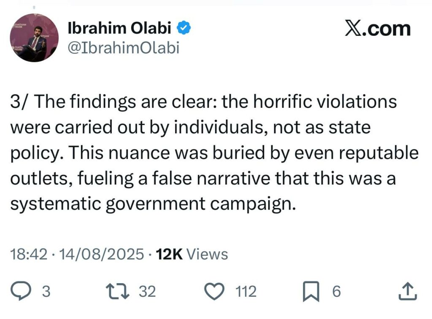Viewport: 432px width, 319px height.
Task: Click the repost count 32
Action: coord(147,292)
